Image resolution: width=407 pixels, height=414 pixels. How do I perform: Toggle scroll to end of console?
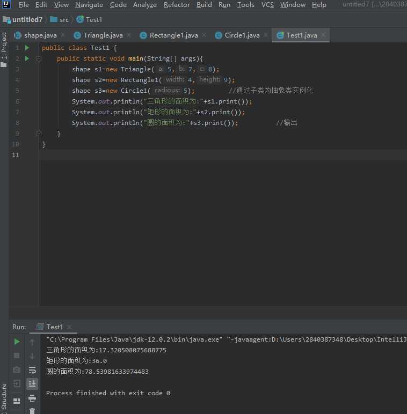pyautogui.click(x=32, y=383)
